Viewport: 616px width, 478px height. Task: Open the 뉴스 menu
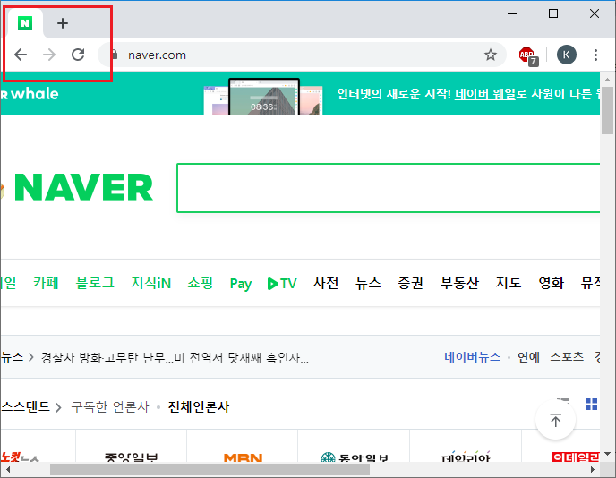click(x=368, y=283)
